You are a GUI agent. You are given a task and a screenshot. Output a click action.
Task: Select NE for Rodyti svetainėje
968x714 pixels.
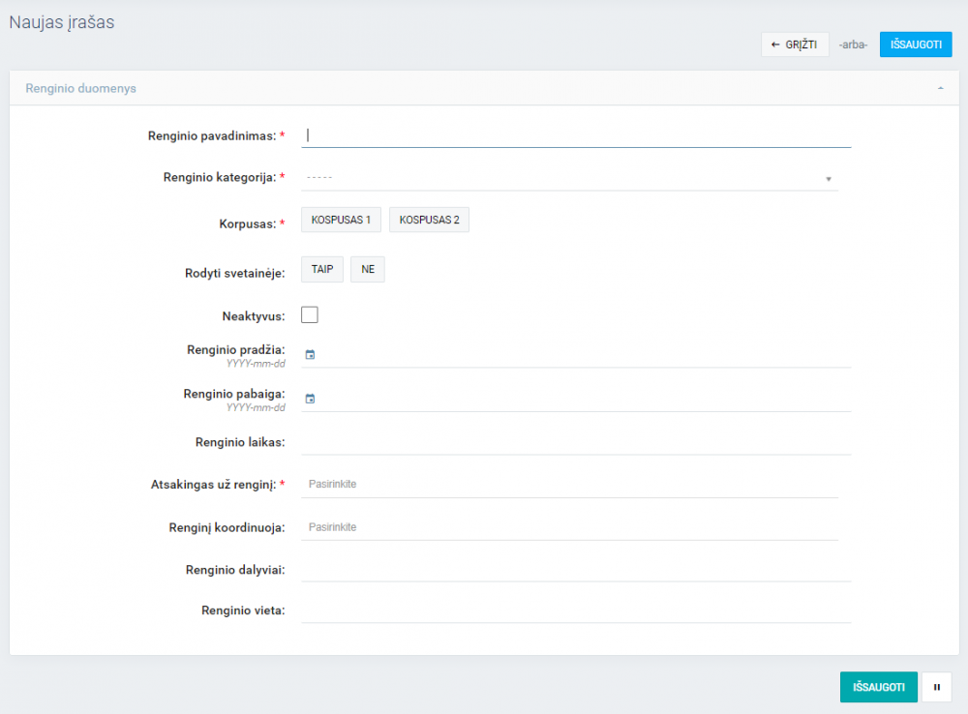click(x=368, y=270)
